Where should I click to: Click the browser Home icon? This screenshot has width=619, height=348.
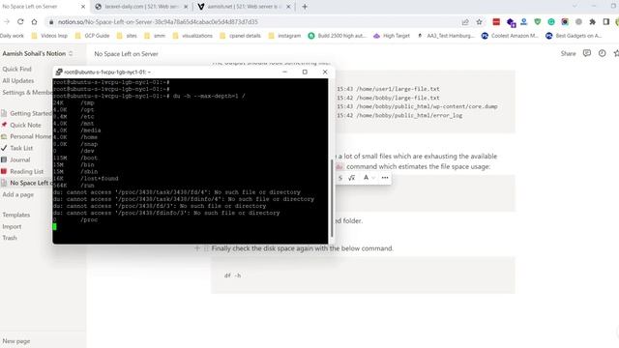35,21
